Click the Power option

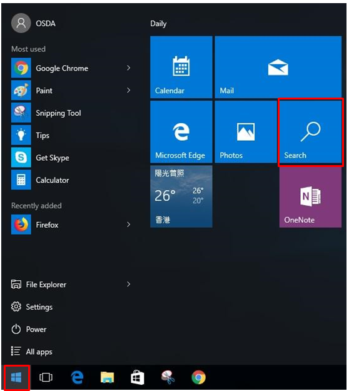(73, 329)
